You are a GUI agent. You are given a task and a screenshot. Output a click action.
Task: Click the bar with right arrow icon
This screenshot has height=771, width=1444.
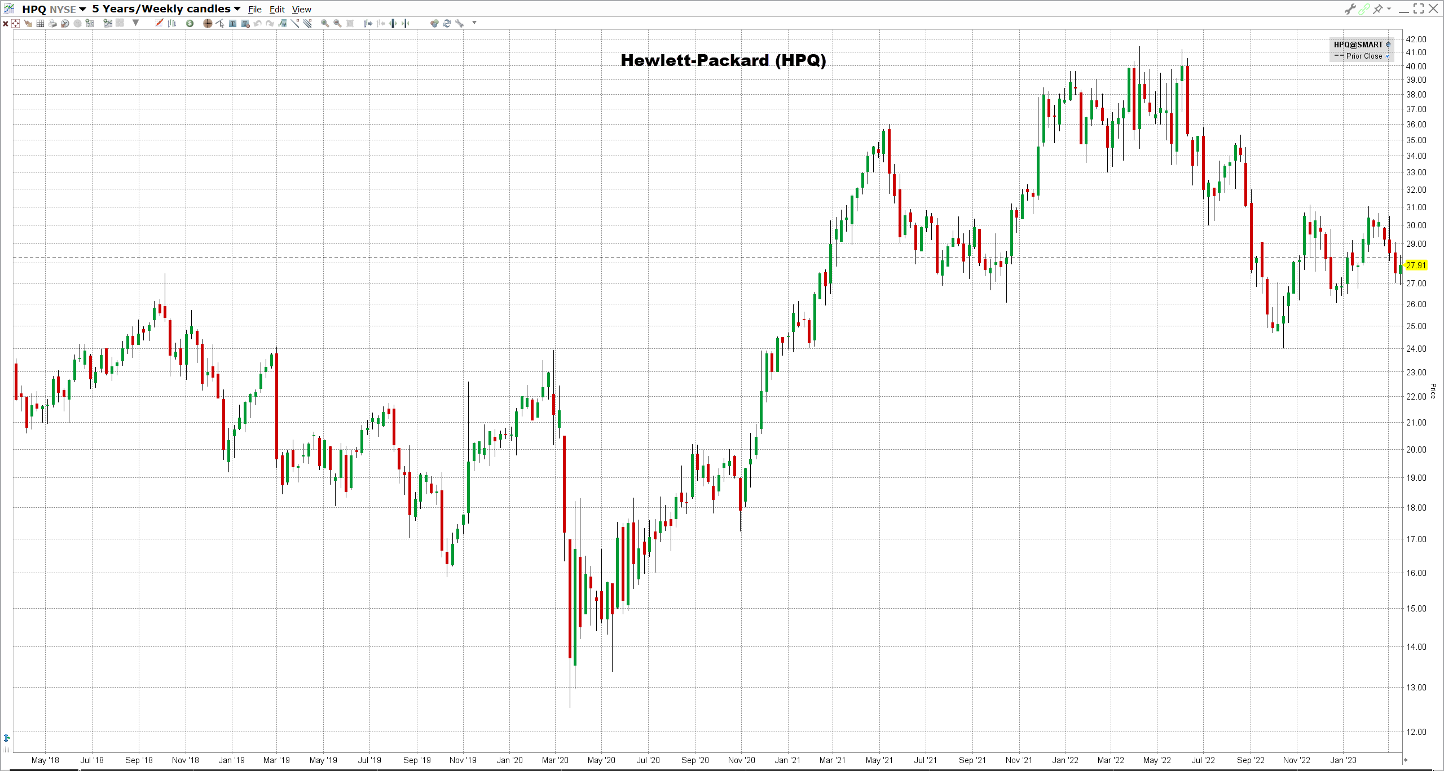click(x=368, y=23)
